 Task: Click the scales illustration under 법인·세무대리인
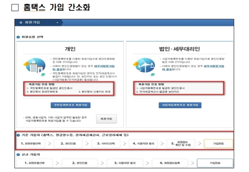144,66
